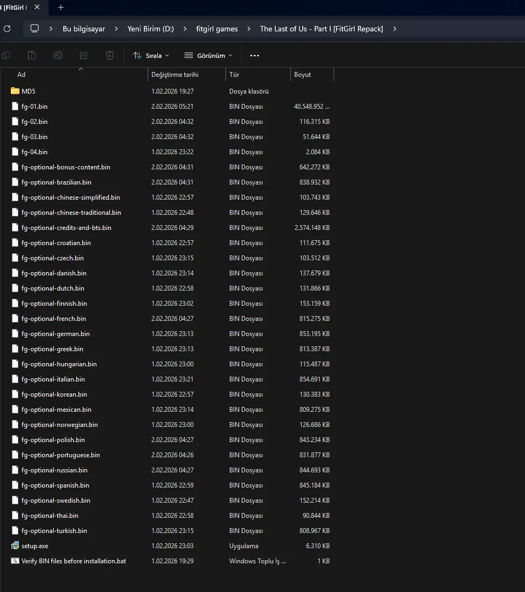Click the computer monitor icon in address bar
525x592 pixels.
tap(34, 29)
